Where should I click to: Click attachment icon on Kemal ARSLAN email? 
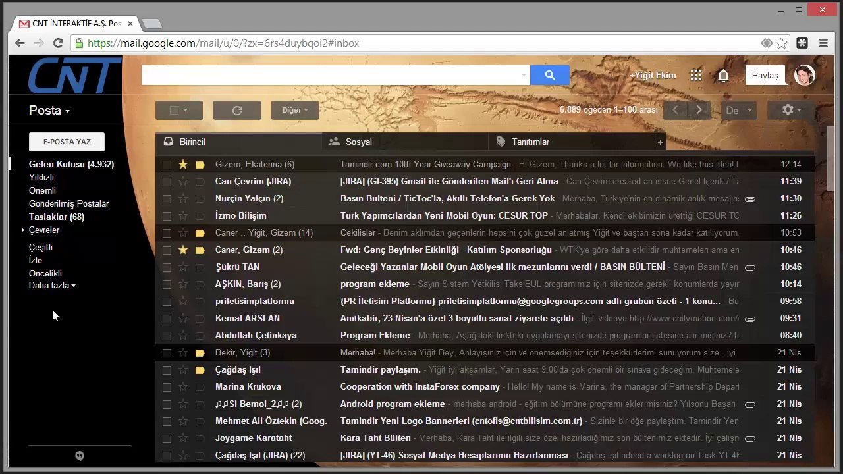click(x=749, y=319)
